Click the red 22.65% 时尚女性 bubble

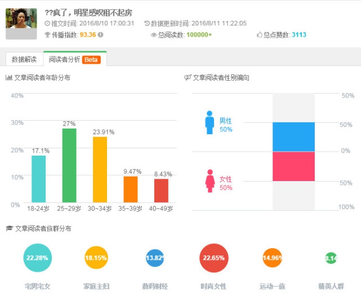click(x=214, y=258)
